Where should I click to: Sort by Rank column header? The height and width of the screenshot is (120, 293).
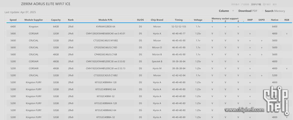pyautogui.click(x=71, y=20)
